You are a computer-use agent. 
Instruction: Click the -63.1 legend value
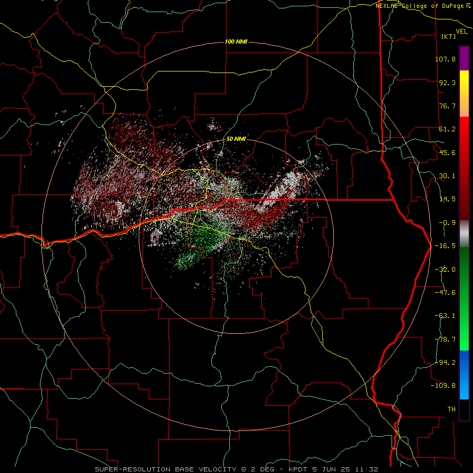point(445,316)
